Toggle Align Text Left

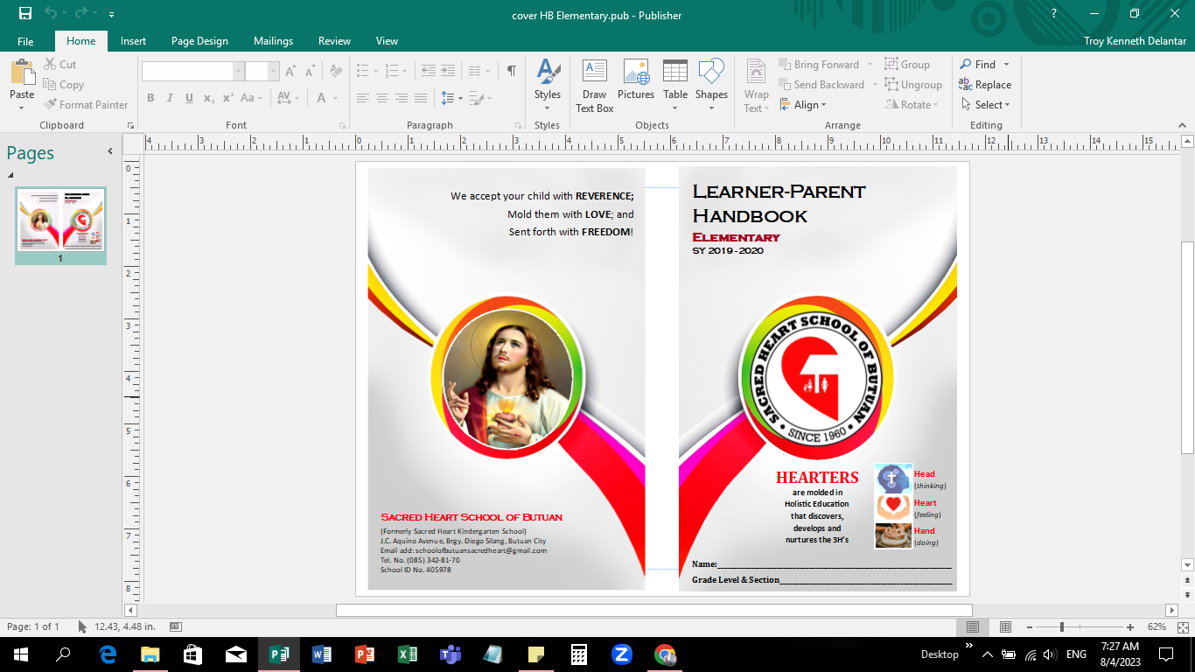pos(362,98)
